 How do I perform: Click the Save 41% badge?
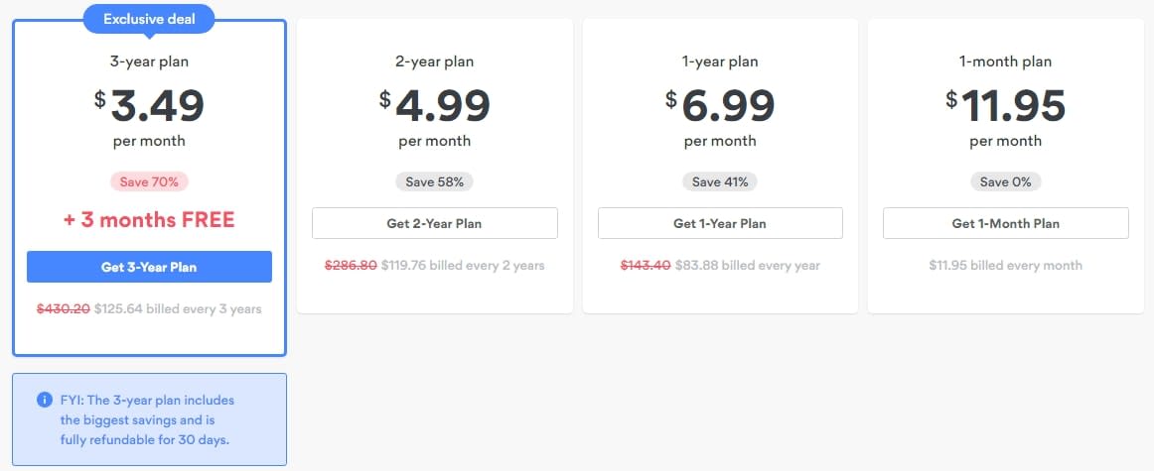tap(720, 181)
